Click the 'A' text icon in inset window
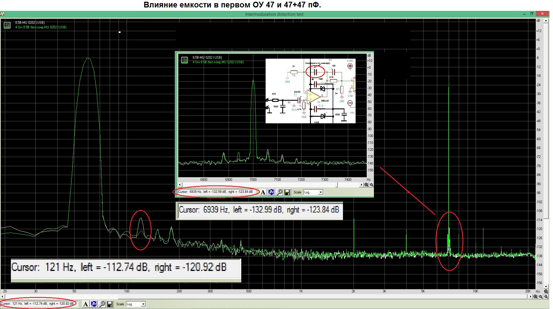Image resolution: width=553 pixels, height=309 pixels. click(263, 192)
